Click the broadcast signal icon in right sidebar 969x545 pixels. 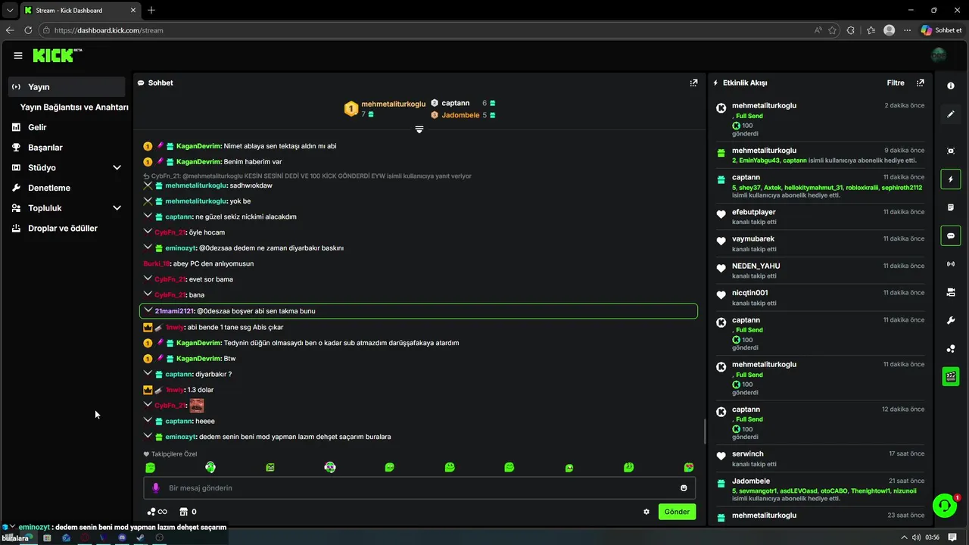tap(951, 264)
